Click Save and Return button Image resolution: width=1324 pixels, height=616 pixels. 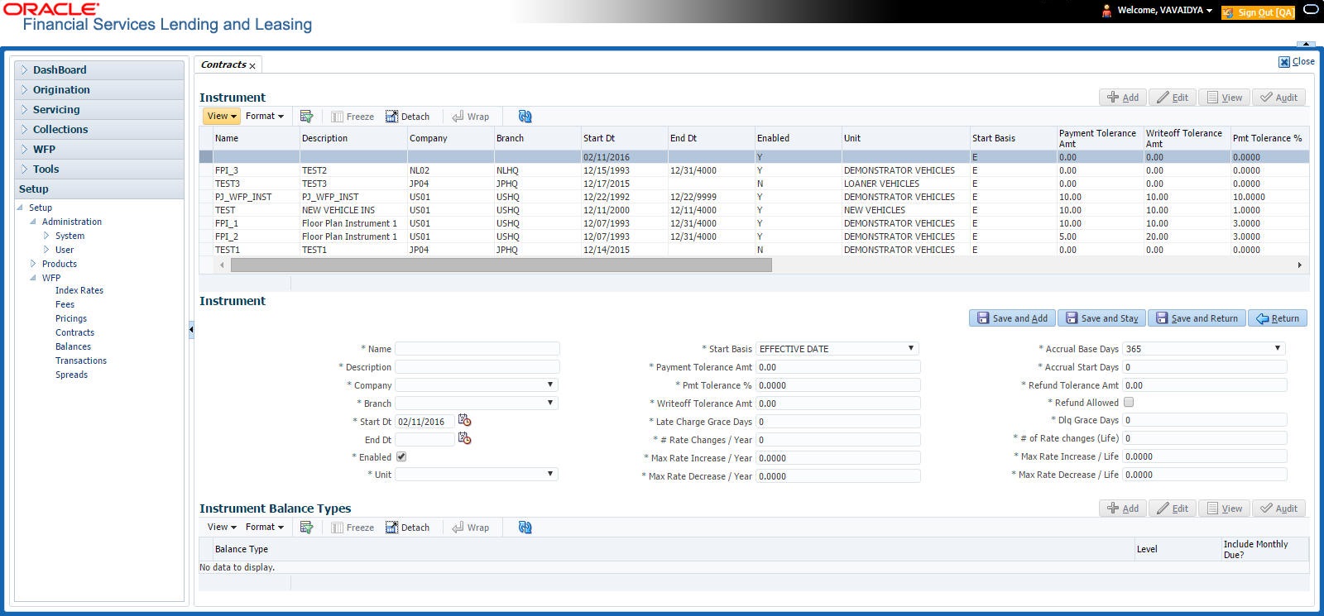[1197, 318]
